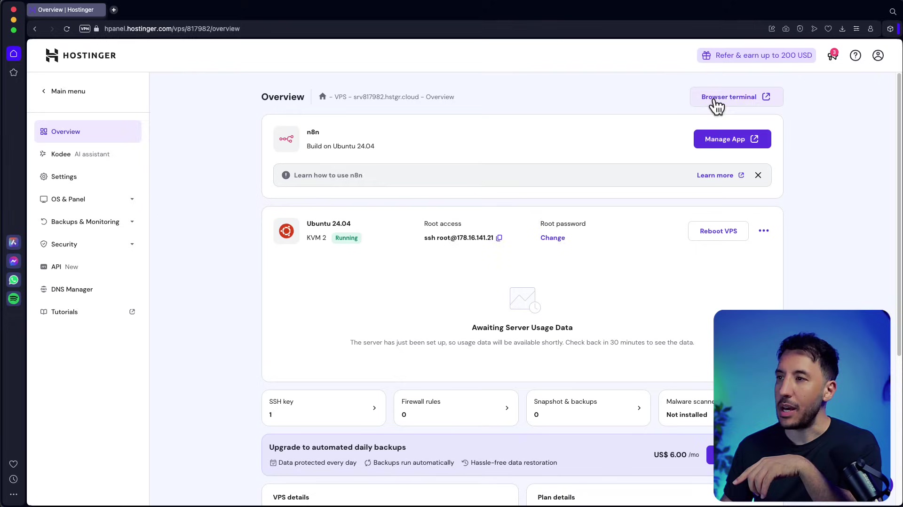
Task: Open browser sidebar home icon
Action: coord(14,54)
